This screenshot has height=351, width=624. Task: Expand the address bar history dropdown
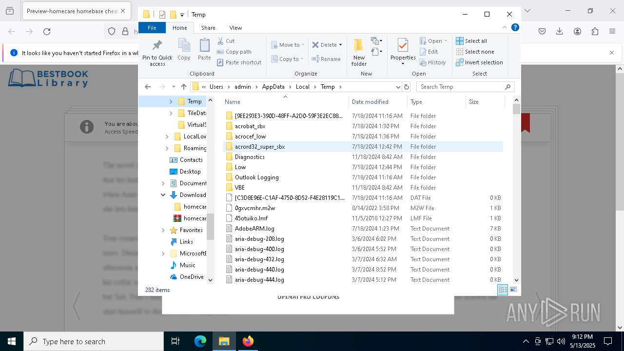[398, 87]
